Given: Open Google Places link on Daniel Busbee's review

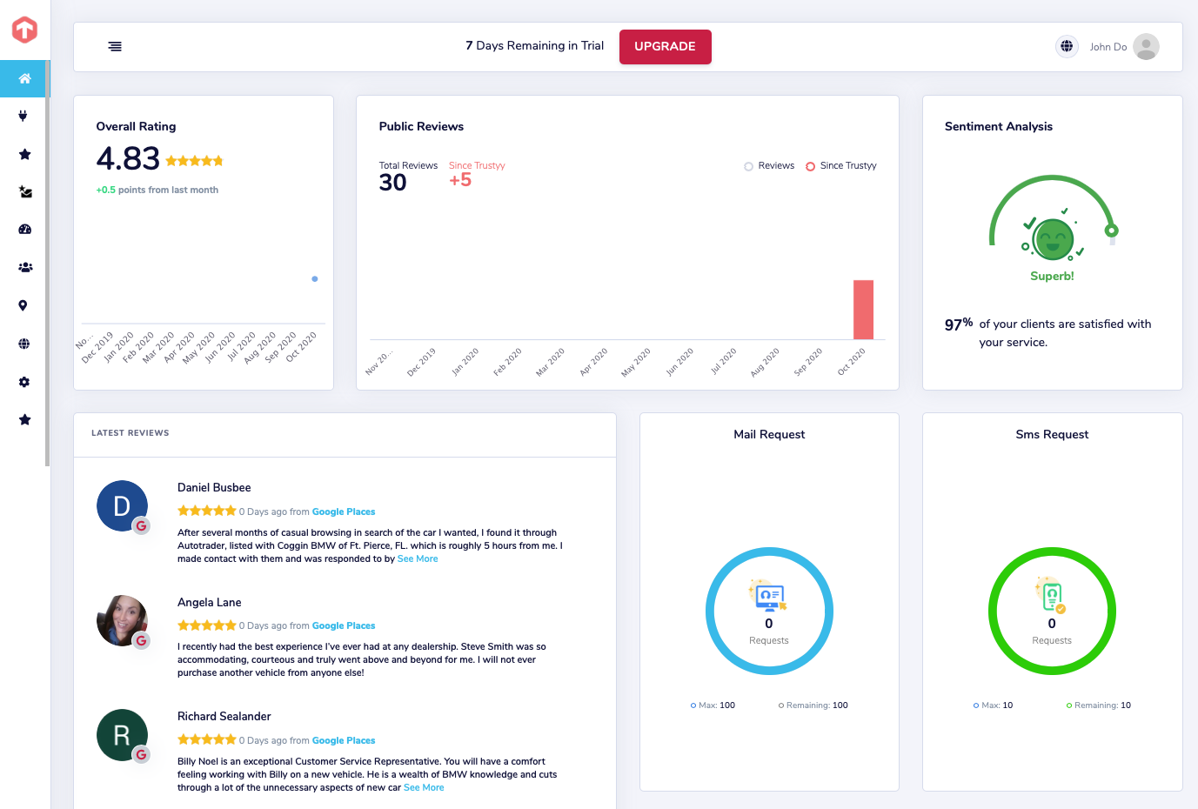Looking at the screenshot, I should 344,511.
